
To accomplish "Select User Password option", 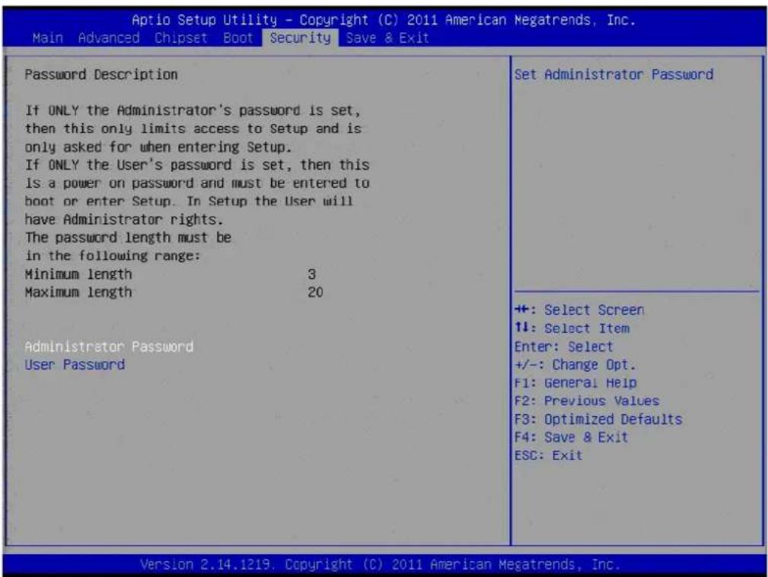I will point(75,365).
